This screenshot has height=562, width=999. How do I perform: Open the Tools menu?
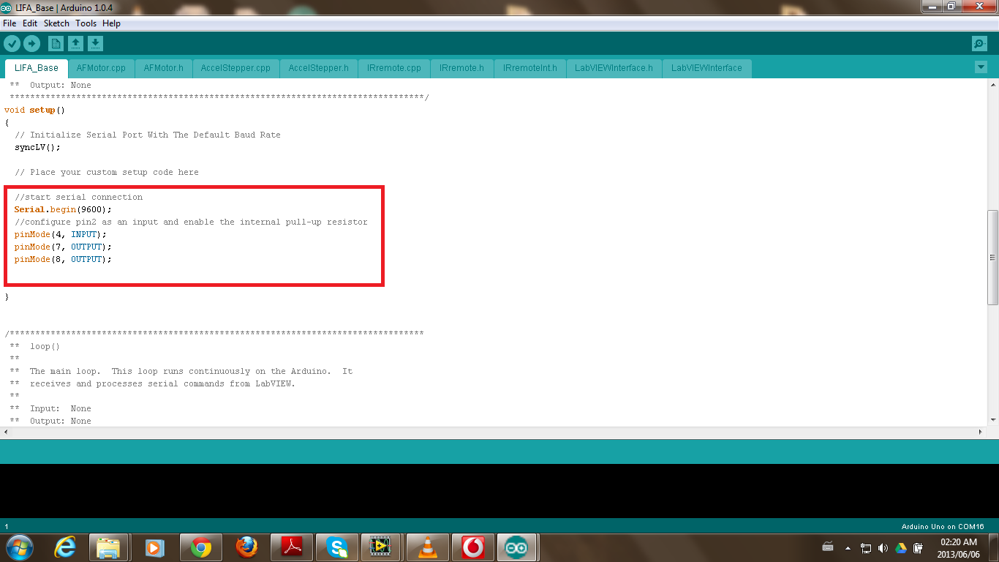86,23
